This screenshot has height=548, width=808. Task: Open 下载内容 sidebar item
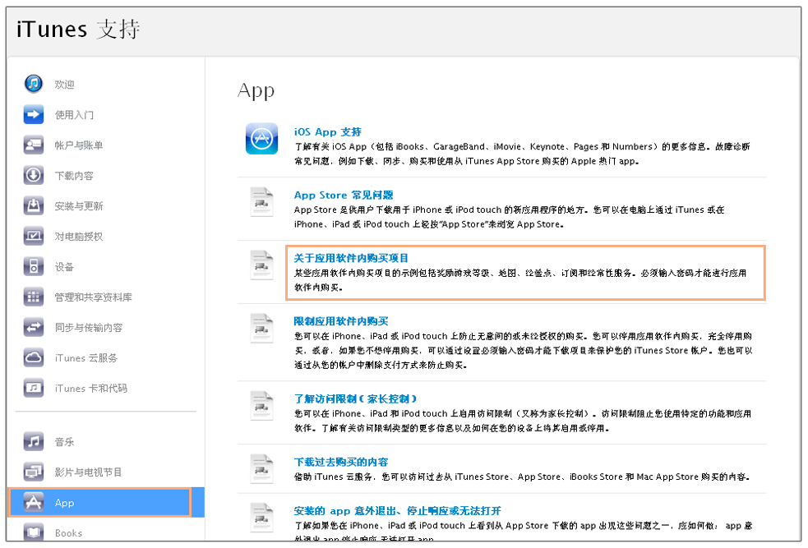[x=74, y=175]
